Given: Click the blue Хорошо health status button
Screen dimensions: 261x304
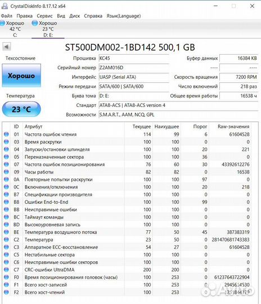Looking at the screenshot, I should pos(21,75).
